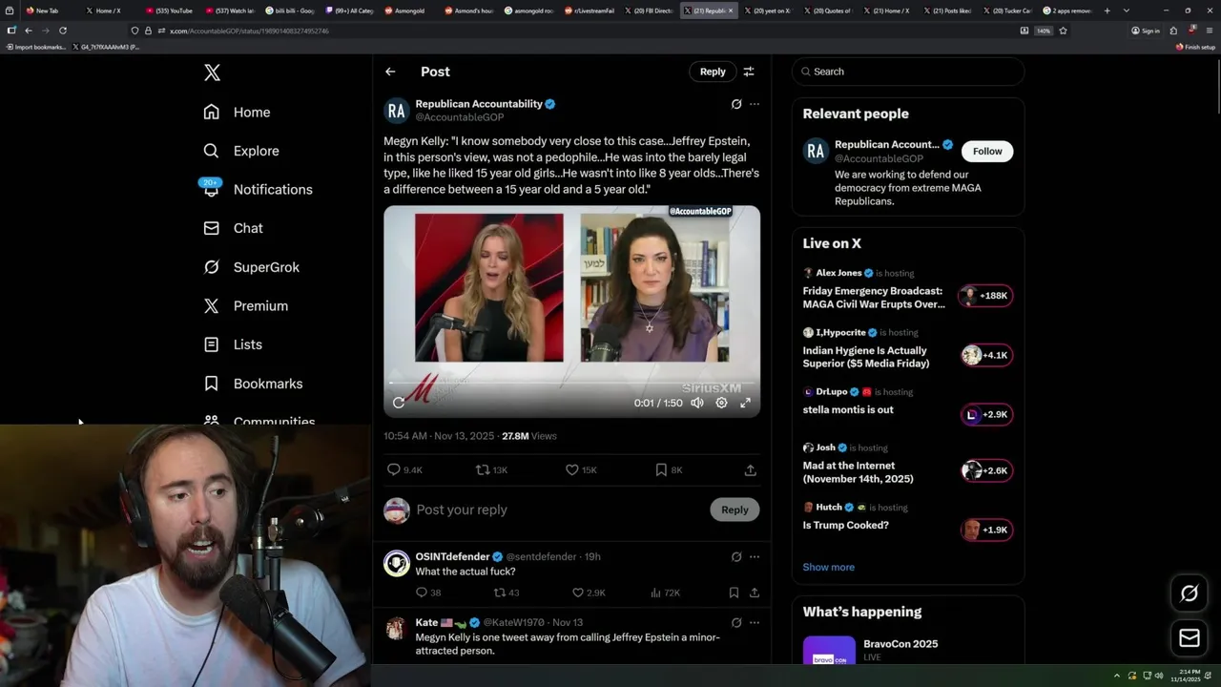Mute the video using the speaker icon
1221x687 pixels.
(697, 403)
